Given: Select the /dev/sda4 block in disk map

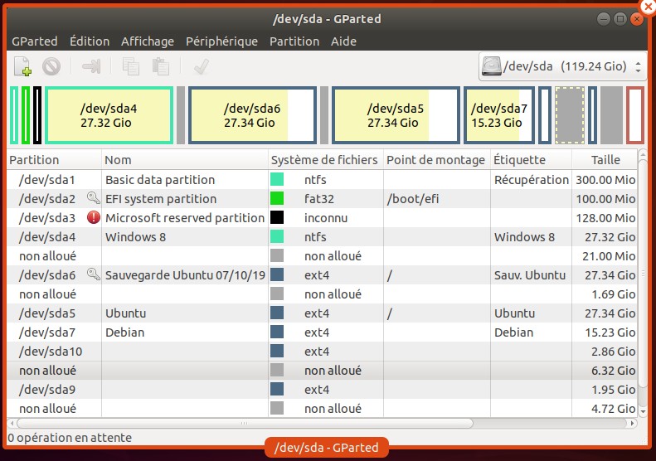Looking at the screenshot, I should pos(109,115).
